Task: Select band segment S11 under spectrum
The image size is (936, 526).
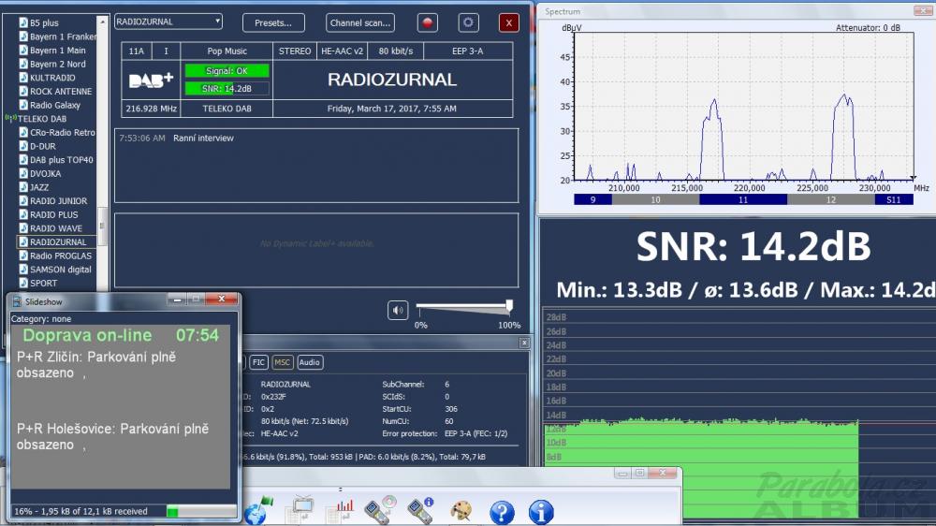Action: click(894, 200)
